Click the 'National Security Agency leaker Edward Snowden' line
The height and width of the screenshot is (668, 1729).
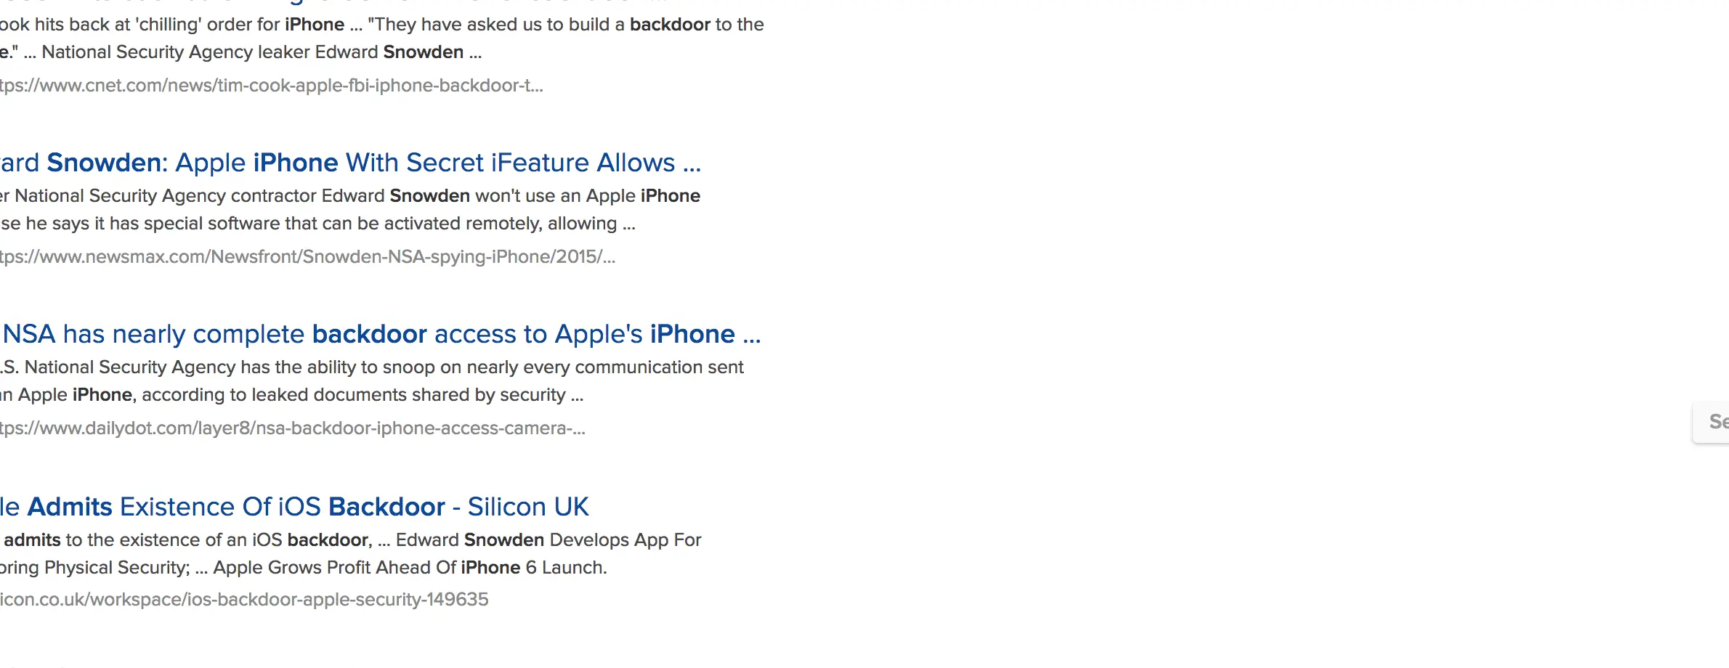247,52
